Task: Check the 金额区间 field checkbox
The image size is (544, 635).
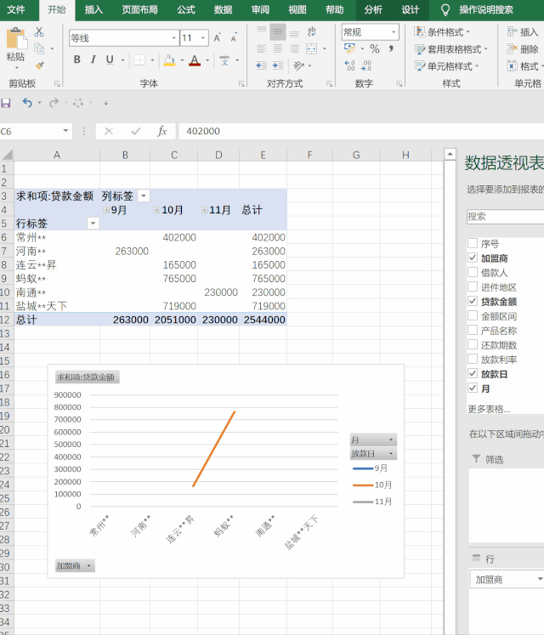Action: [x=473, y=315]
